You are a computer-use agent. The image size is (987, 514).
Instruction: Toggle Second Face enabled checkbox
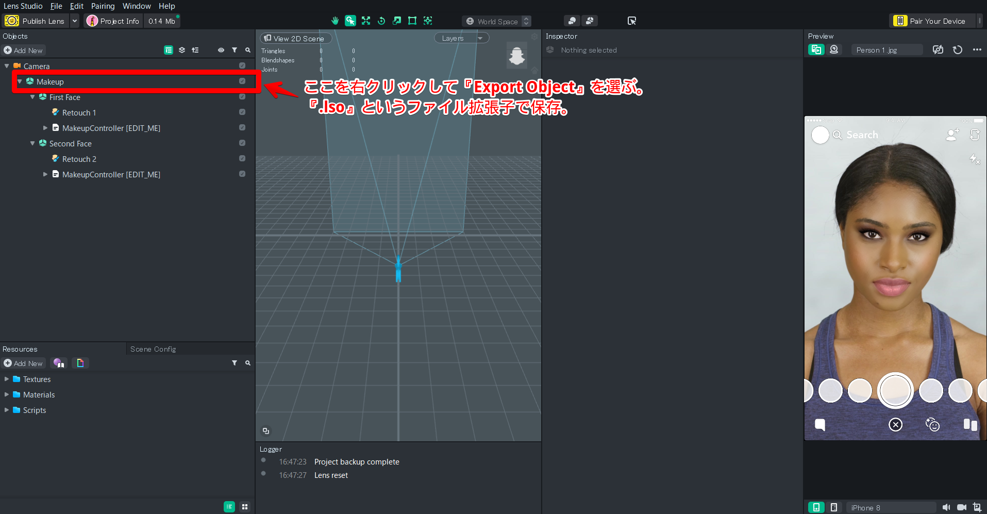[242, 143]
